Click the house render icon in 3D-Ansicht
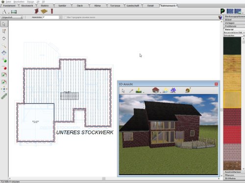The image size is (245, 183). pos(155,90)
